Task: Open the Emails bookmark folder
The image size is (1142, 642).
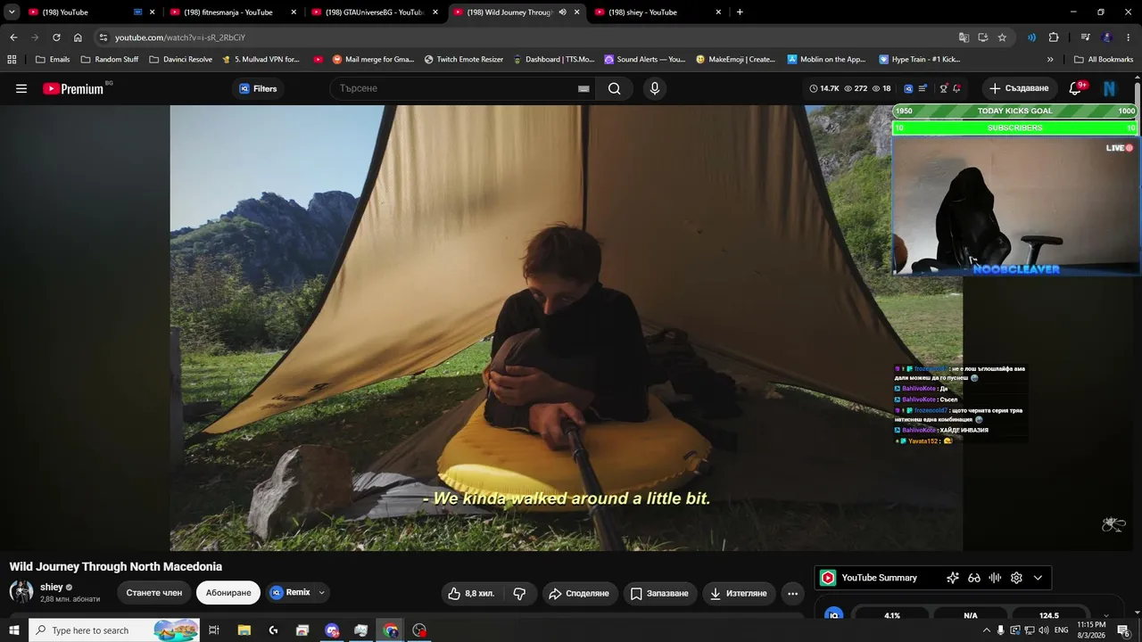Action: point(53,60)
